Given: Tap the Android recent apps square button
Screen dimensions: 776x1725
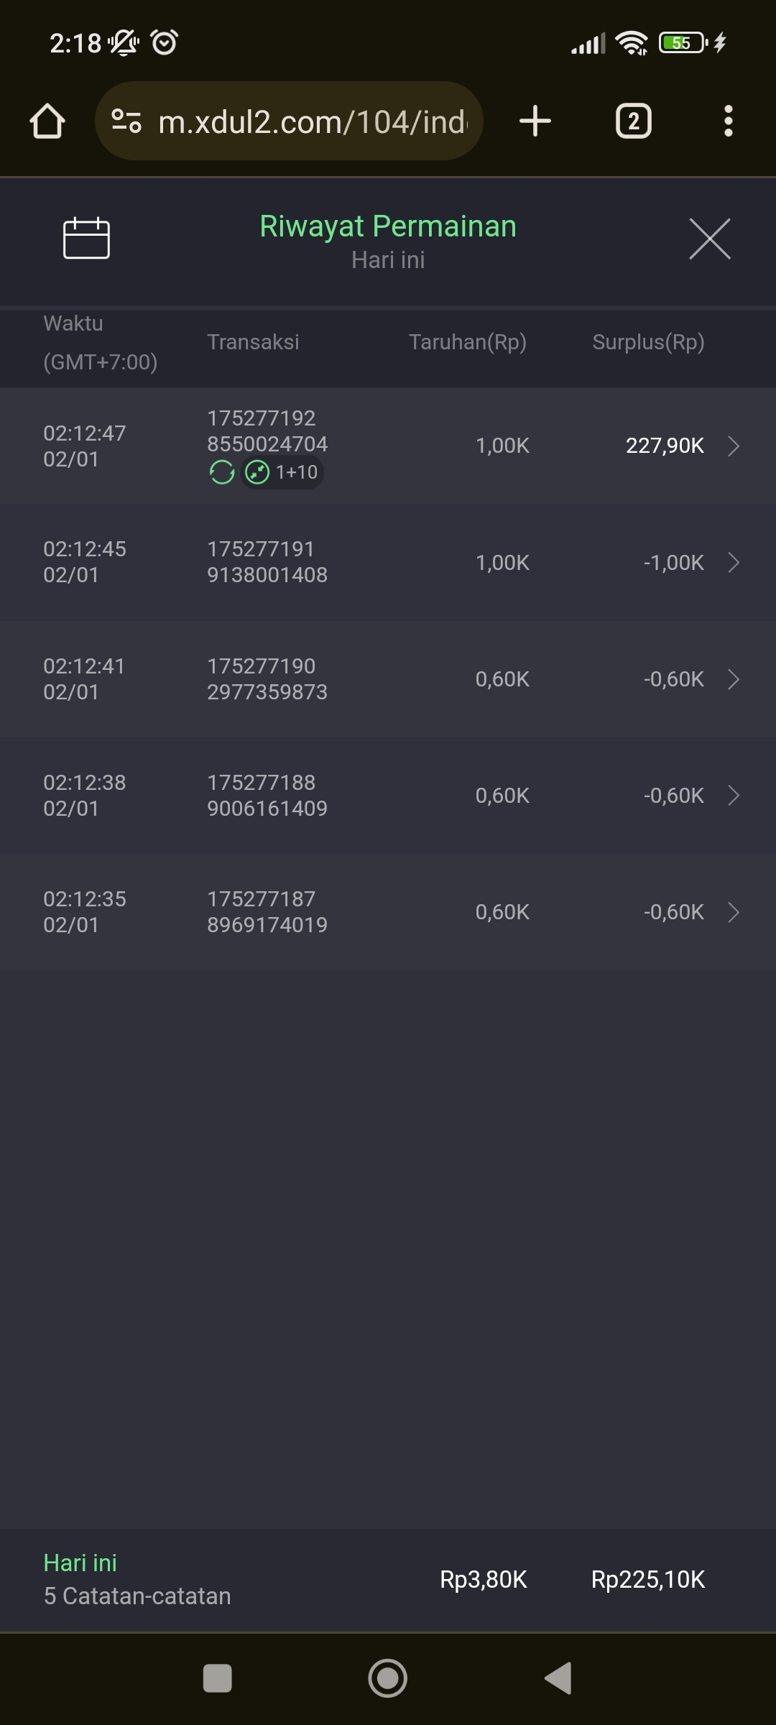Looking at the screenshot, I should 217,1678.
